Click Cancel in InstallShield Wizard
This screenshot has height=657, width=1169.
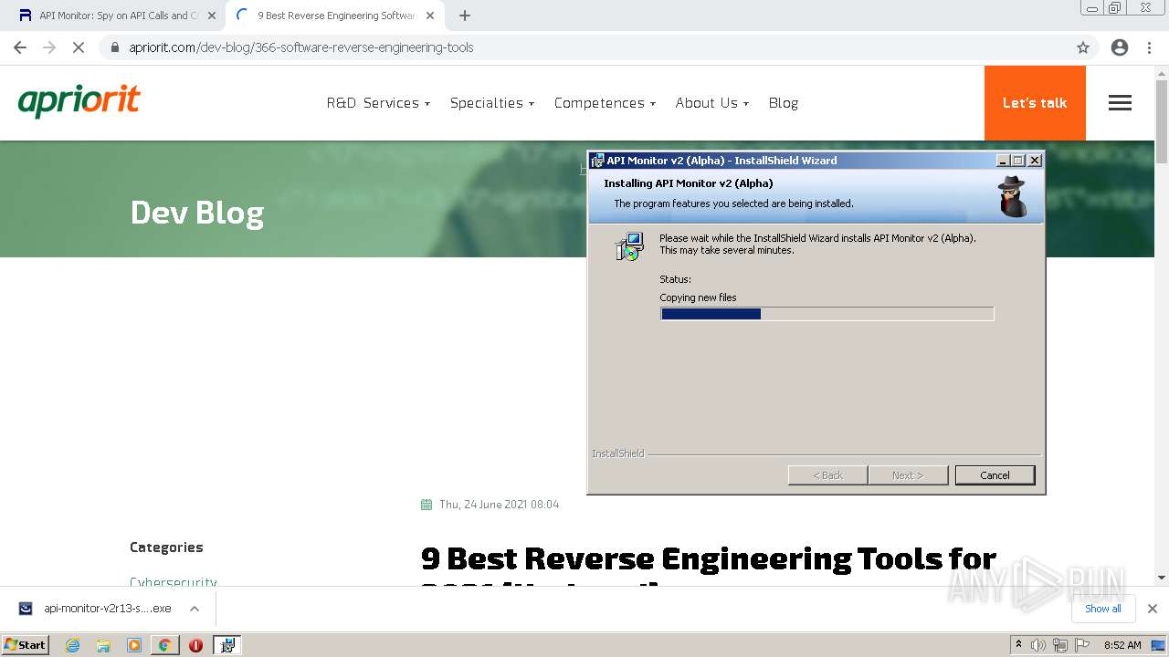pyautogui.click(x=995, y=475)
